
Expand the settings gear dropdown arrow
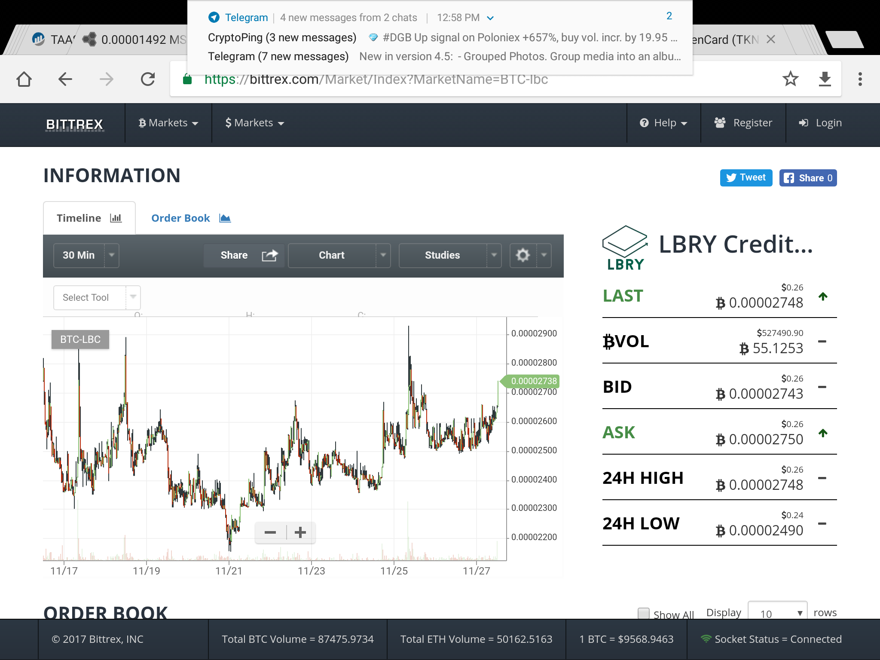544,255
